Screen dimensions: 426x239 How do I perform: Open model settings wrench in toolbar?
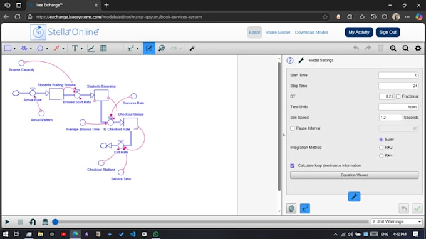(x=192, y=48)
